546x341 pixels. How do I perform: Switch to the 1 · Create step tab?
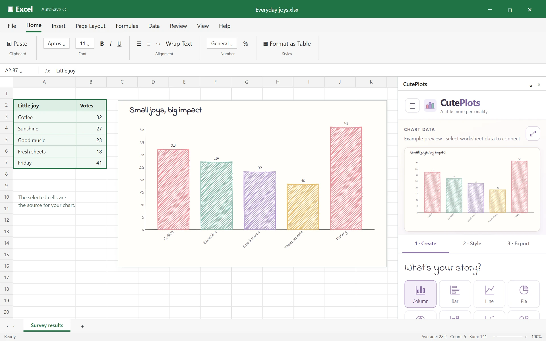pyautogui.click(x=425, y=244)
